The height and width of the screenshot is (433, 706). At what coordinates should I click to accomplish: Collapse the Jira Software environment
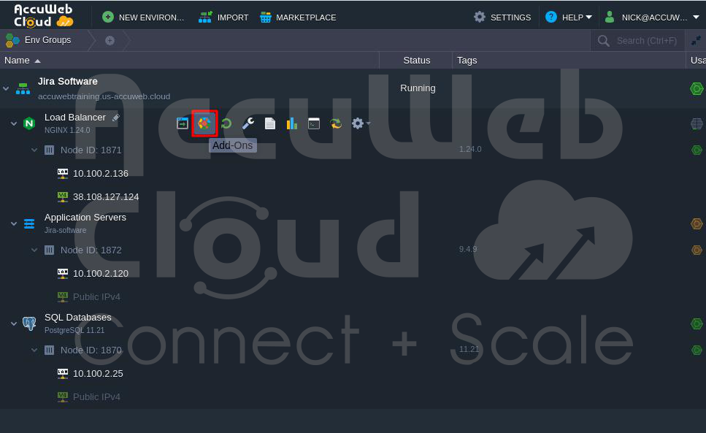pyautogui.click(x=6, y=88)
